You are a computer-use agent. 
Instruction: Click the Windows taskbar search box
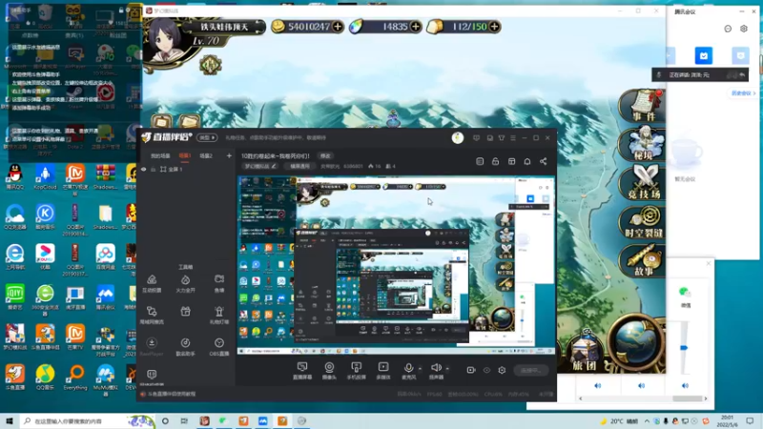88,421
